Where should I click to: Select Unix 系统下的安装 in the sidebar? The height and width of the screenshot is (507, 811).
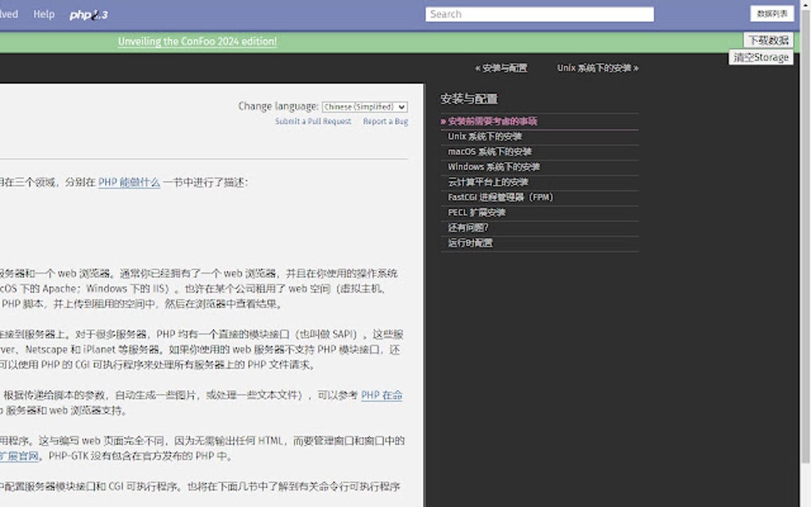(x=485, y=136)
